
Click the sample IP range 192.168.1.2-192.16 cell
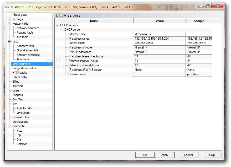pos(199,39)
